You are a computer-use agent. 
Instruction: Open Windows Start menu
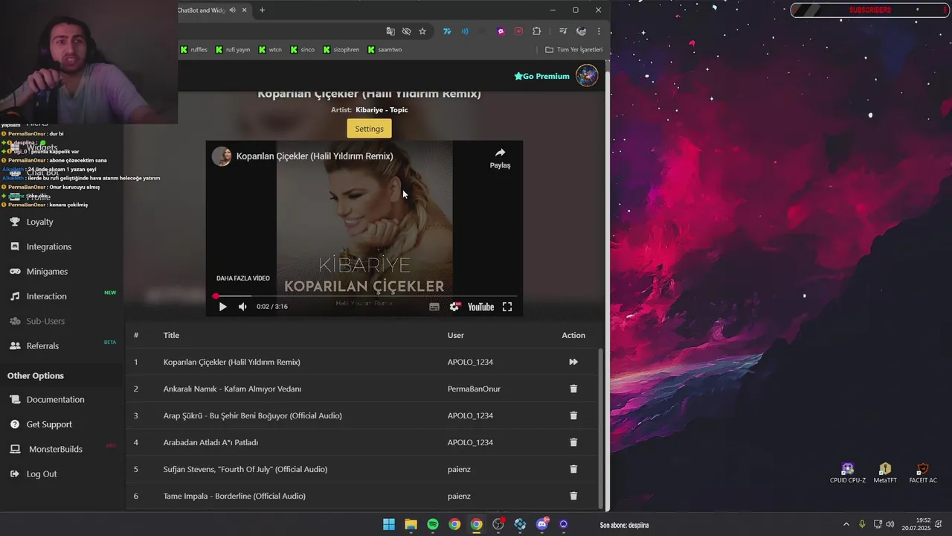click(389, 525)
